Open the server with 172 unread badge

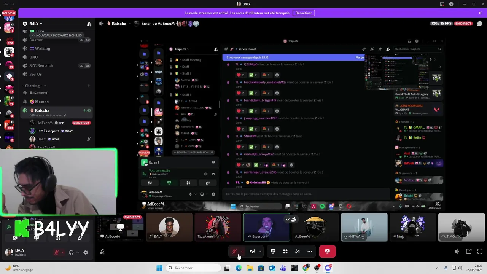tap(9, 40)
